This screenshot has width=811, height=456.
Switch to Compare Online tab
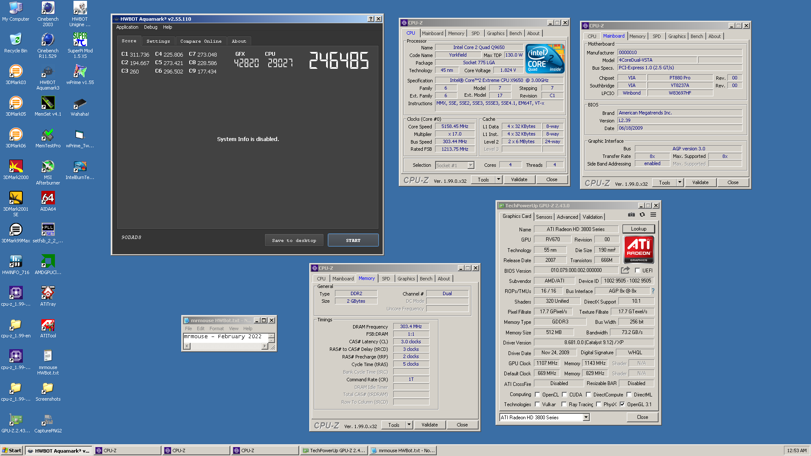[x=201, y=41]
